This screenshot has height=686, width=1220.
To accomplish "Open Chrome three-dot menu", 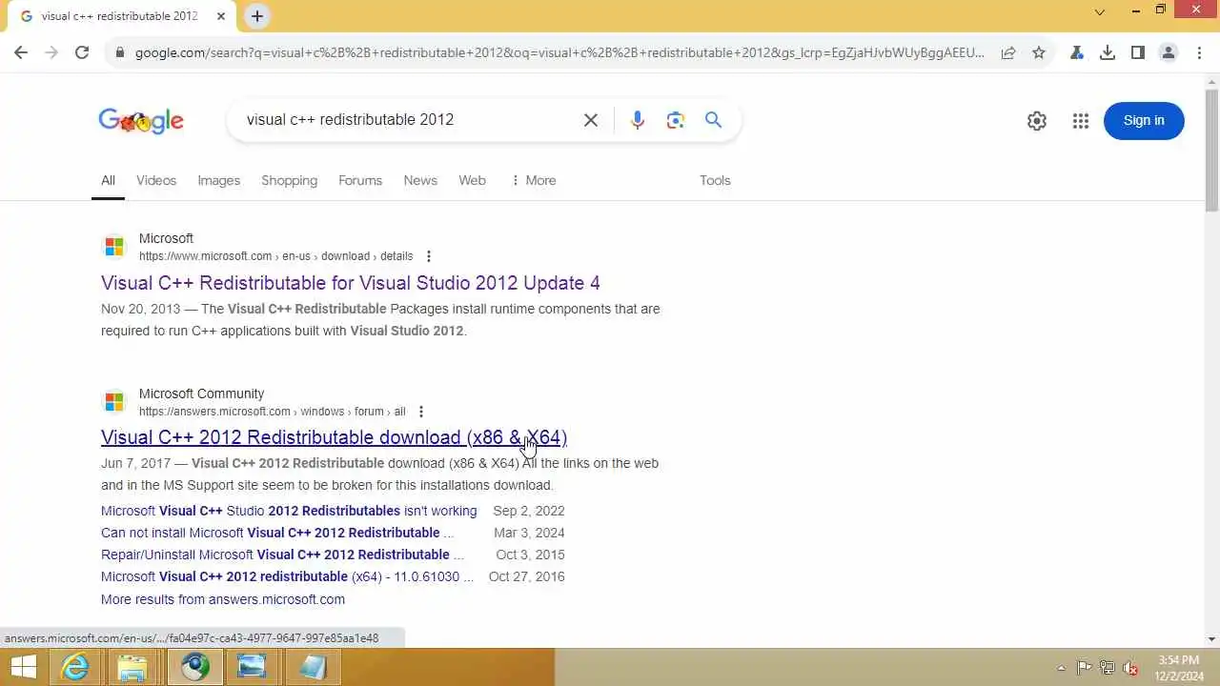I will click(x=1199, y=52).
